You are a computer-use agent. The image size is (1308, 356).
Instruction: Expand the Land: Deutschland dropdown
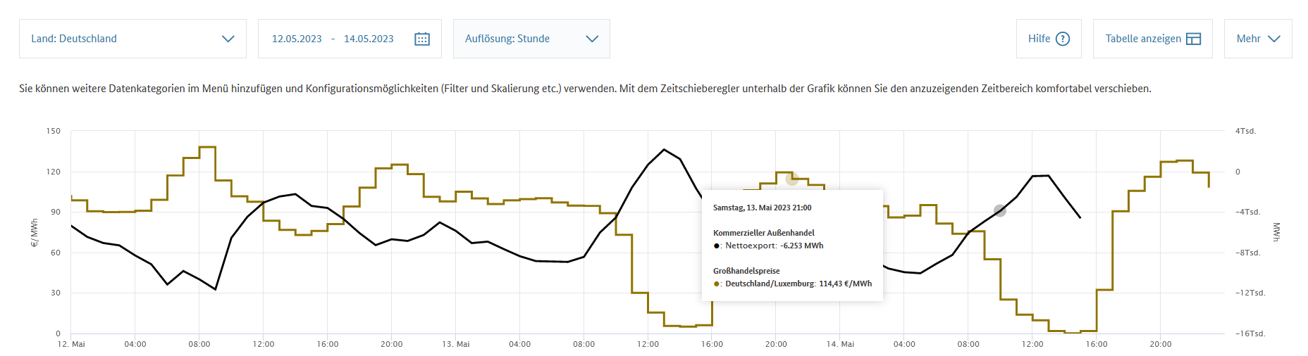pos(132,39)
